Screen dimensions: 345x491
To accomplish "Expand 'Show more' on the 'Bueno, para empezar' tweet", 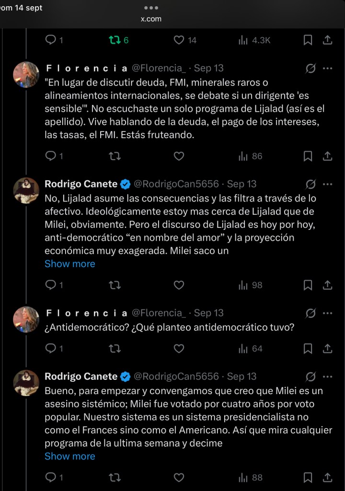I will click(70, 456).
